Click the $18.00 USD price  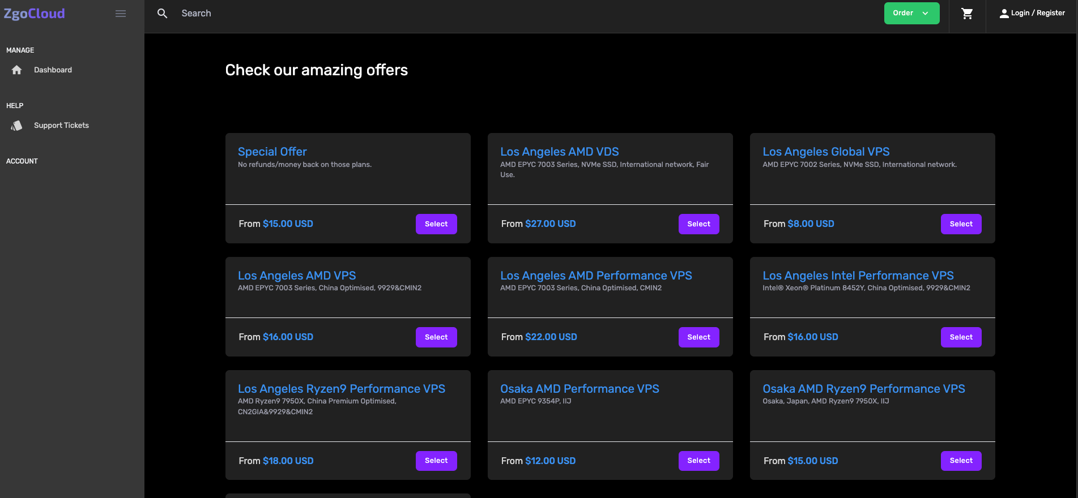pyautogui.click(x=288, y=461)
